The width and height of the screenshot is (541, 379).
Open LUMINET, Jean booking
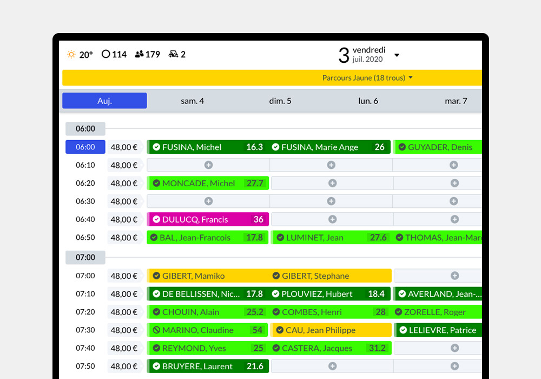(331, 238)
